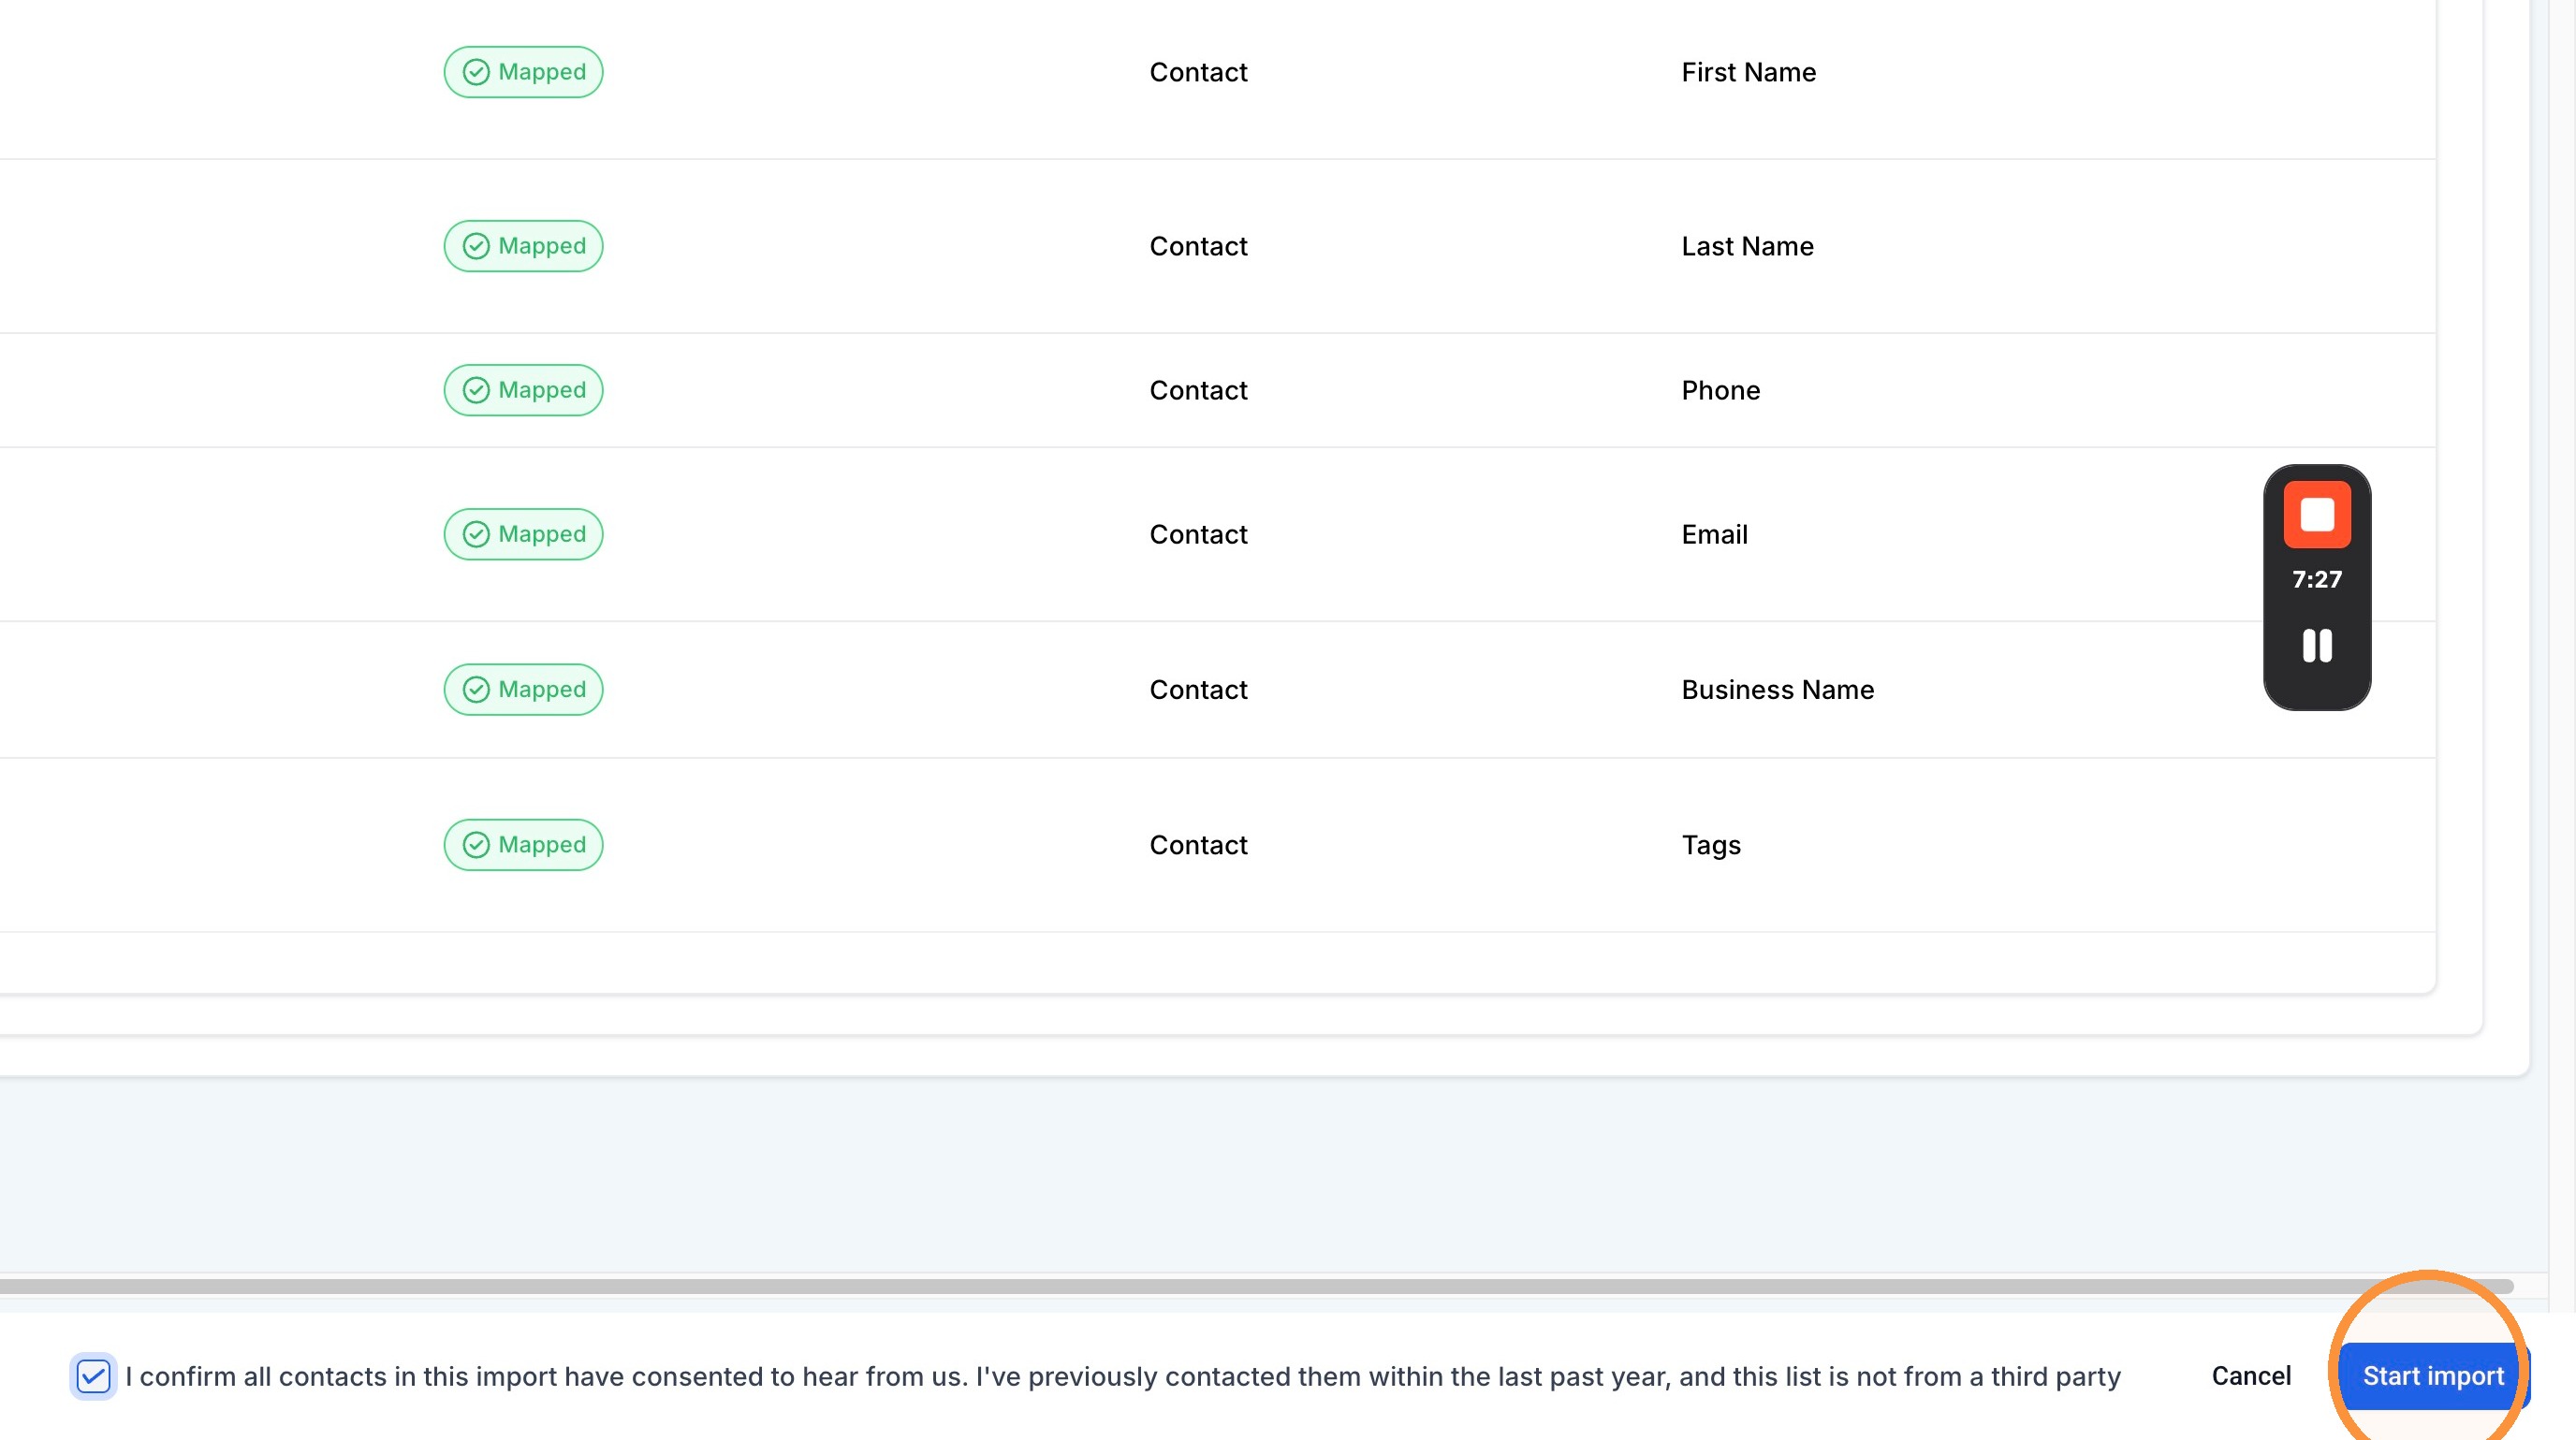This screenshot has height=1440, width=2576.
Task: Click the consent confirmation statement text
Action: pos(1122,1376)
